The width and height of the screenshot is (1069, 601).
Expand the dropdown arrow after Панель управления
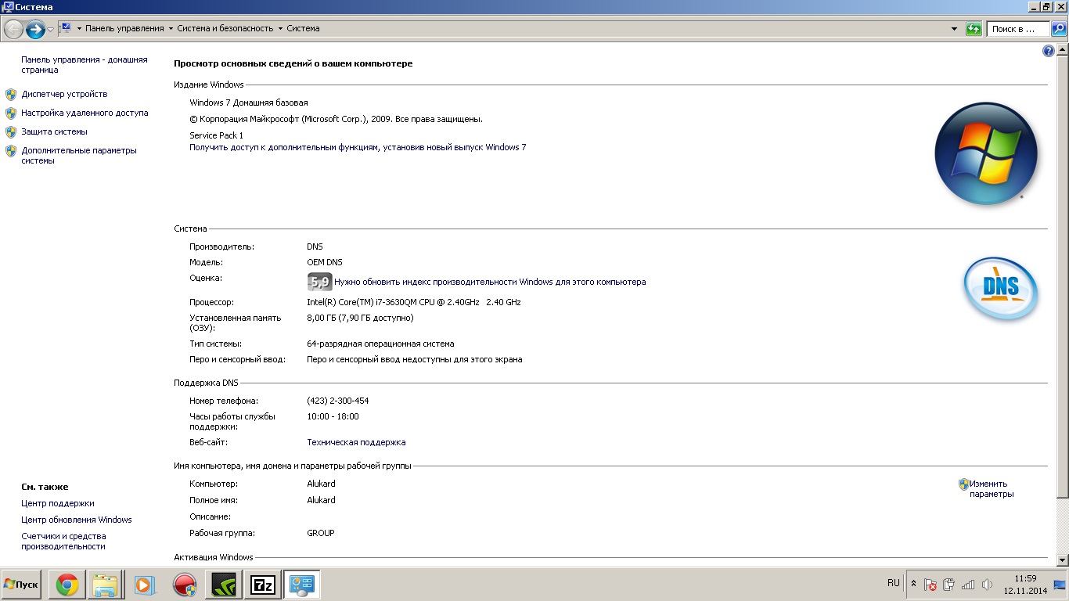point(171,28)
